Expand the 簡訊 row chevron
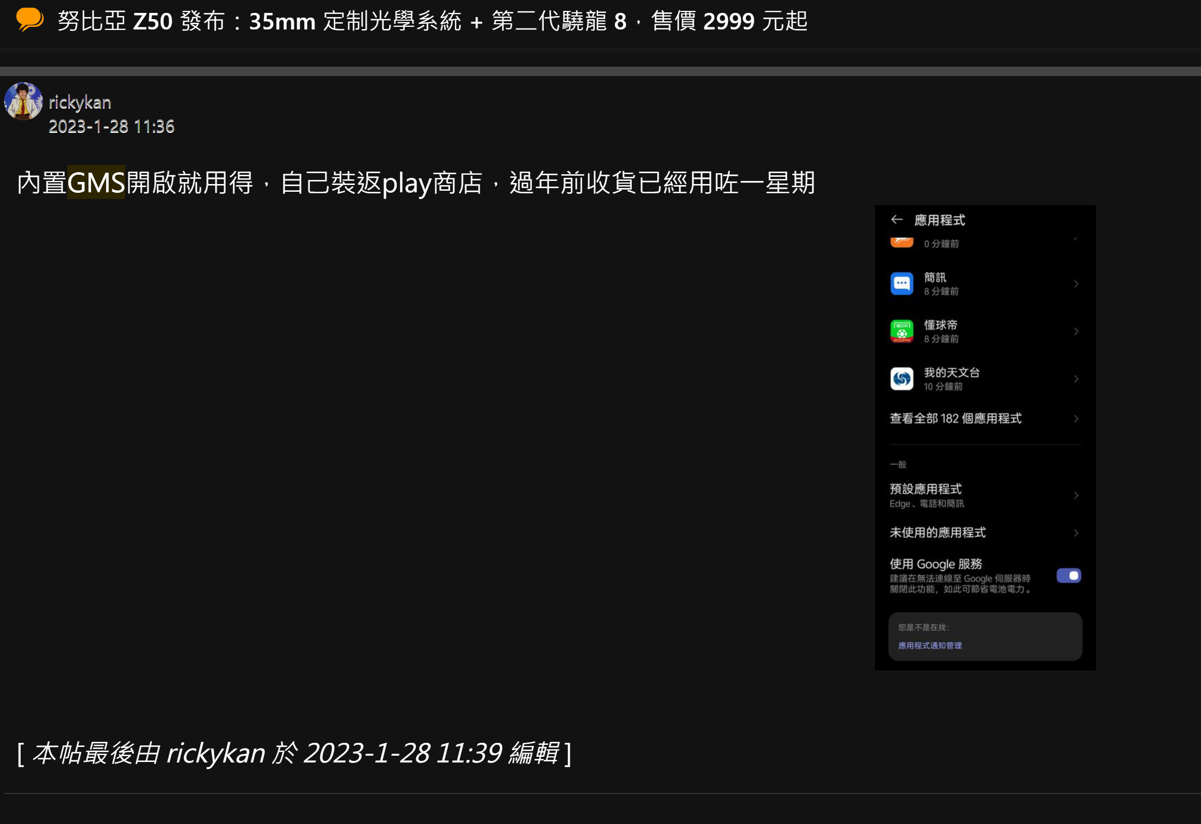Screen dimensions: 1201x824 click(1076, 284)
